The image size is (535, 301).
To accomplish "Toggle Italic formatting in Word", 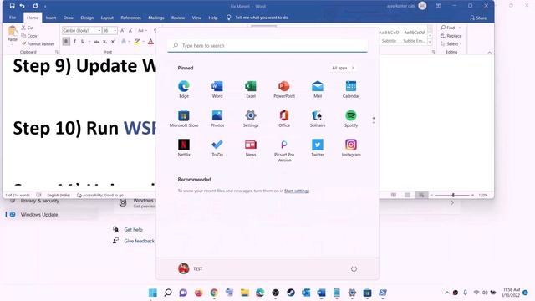I will tap(74, 41).
